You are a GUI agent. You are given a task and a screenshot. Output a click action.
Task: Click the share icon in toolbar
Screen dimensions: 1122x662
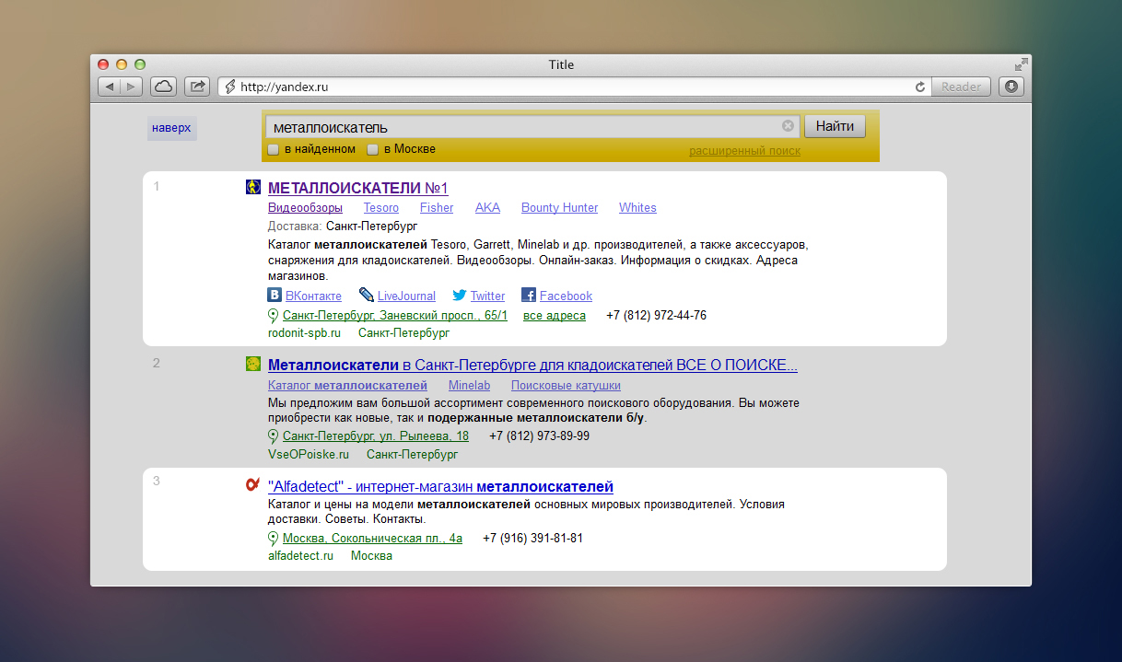coord(197,87)
